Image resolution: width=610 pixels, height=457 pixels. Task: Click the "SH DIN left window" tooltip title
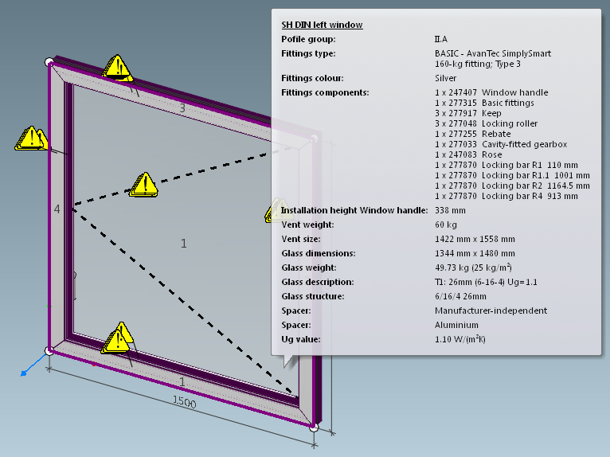point(322,25)
